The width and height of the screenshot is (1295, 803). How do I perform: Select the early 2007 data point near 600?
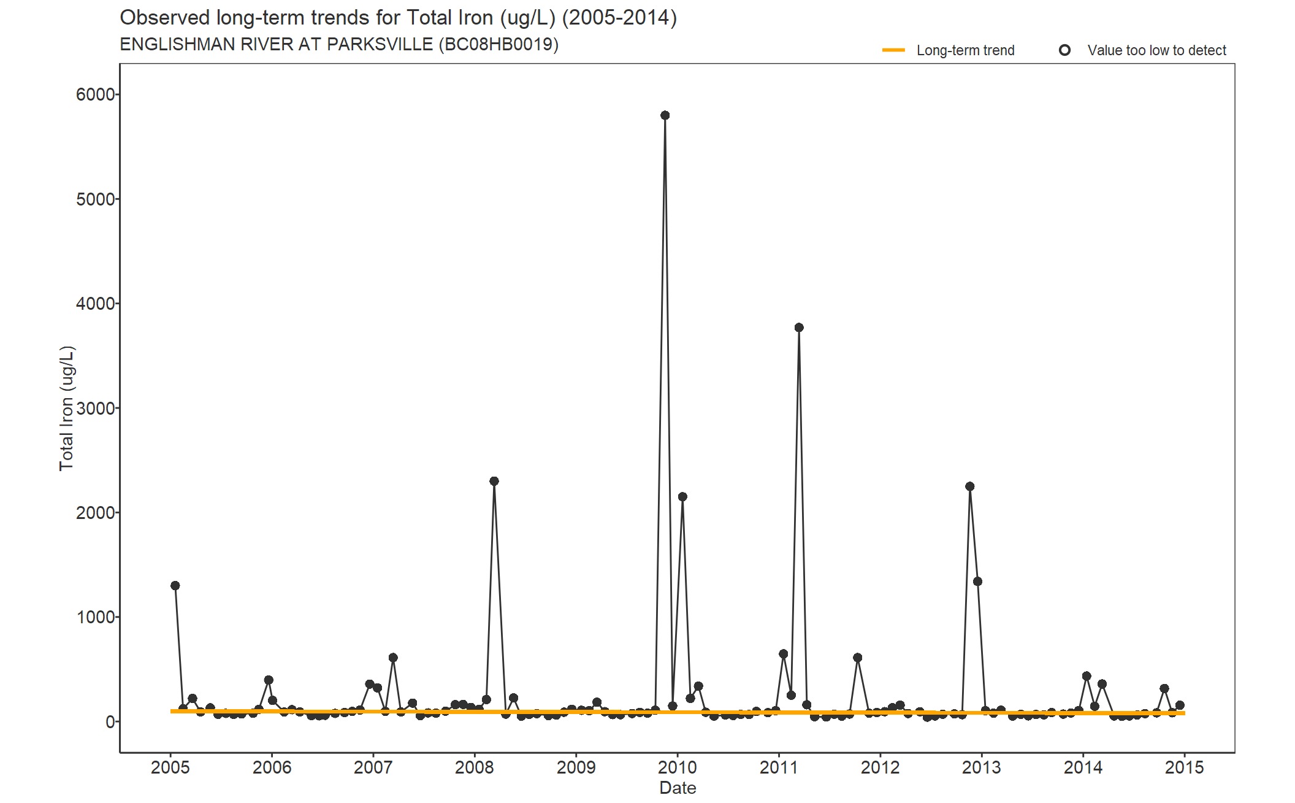[x=393, y=658]
